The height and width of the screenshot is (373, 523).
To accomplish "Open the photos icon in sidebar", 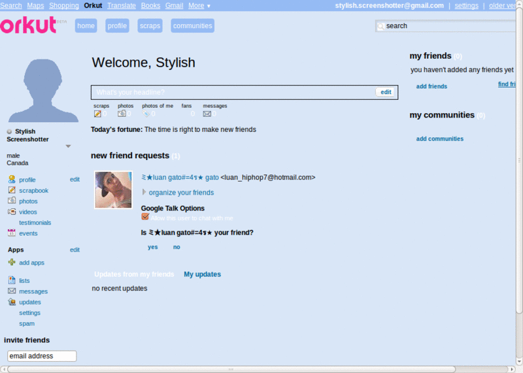I will [x=12, y=201].
